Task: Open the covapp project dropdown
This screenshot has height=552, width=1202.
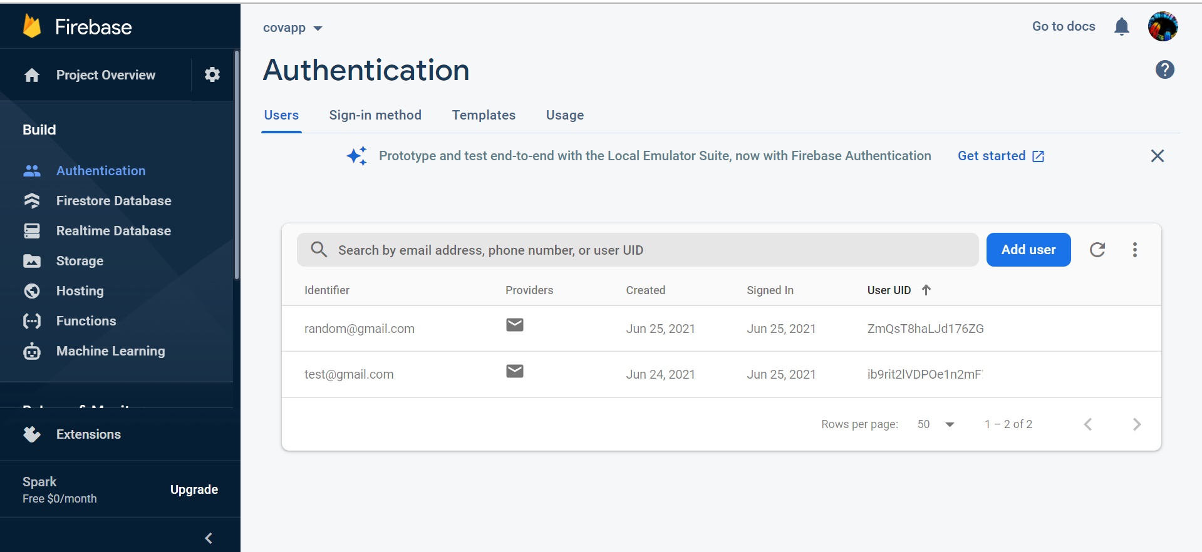Action: pos(293,28)
